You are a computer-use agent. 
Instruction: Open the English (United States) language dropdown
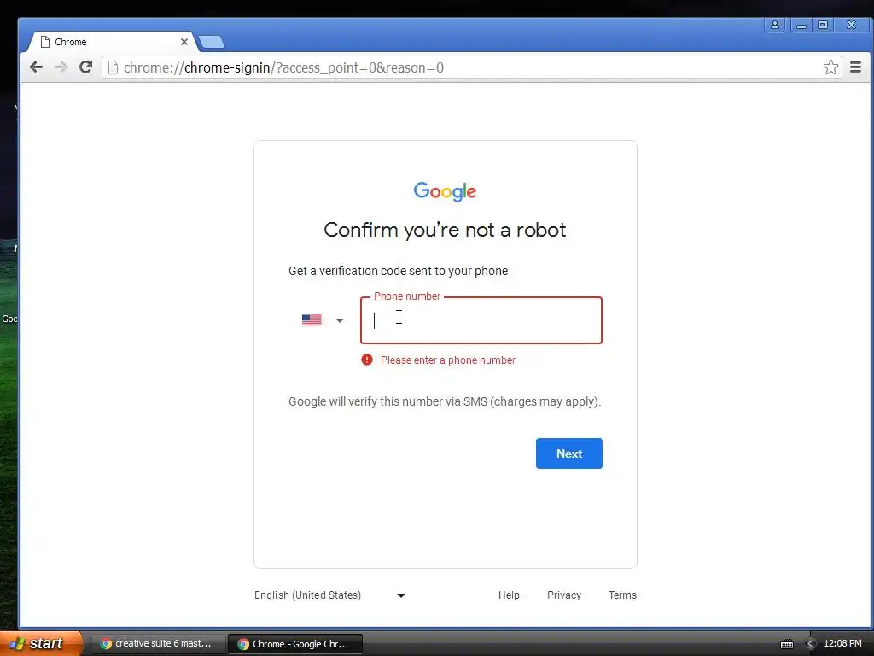pos(330,595)
